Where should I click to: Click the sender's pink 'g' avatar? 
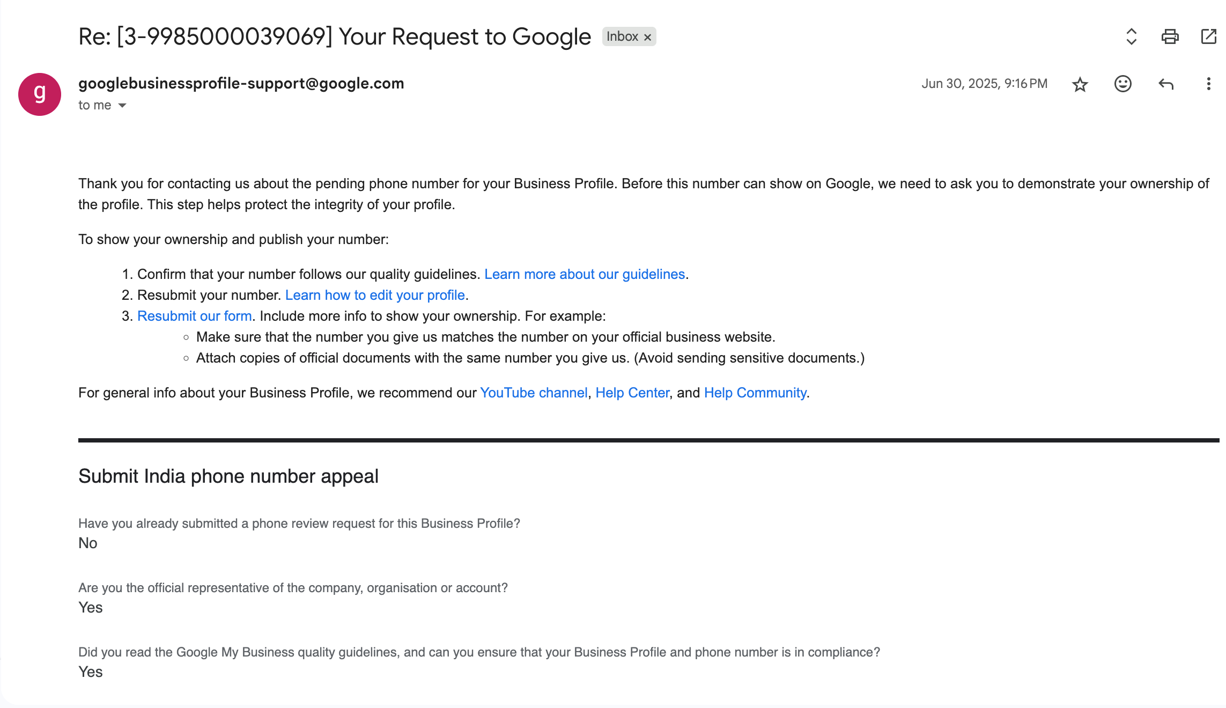click(x=40, y=94)
